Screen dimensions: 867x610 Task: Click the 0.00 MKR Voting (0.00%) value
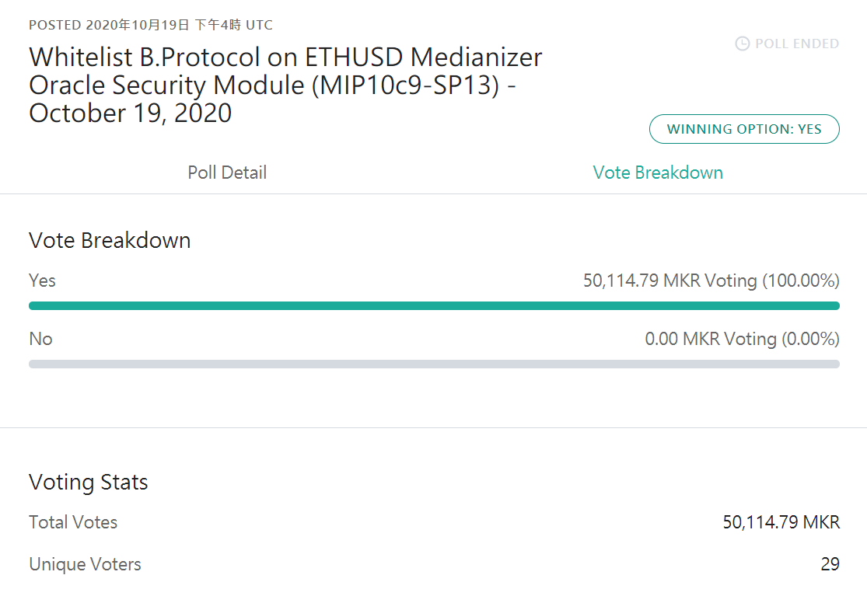[x=742, y=339]
